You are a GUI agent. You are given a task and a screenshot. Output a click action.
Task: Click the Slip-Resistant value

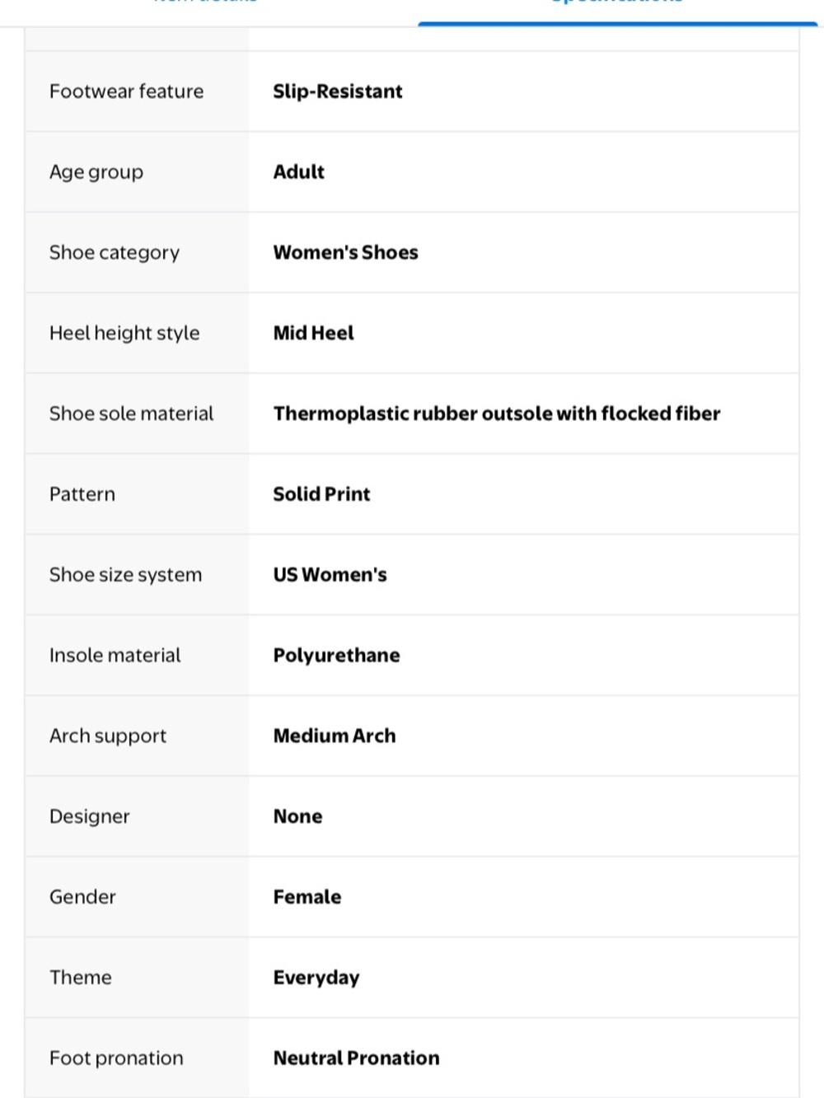click(338, 91)
